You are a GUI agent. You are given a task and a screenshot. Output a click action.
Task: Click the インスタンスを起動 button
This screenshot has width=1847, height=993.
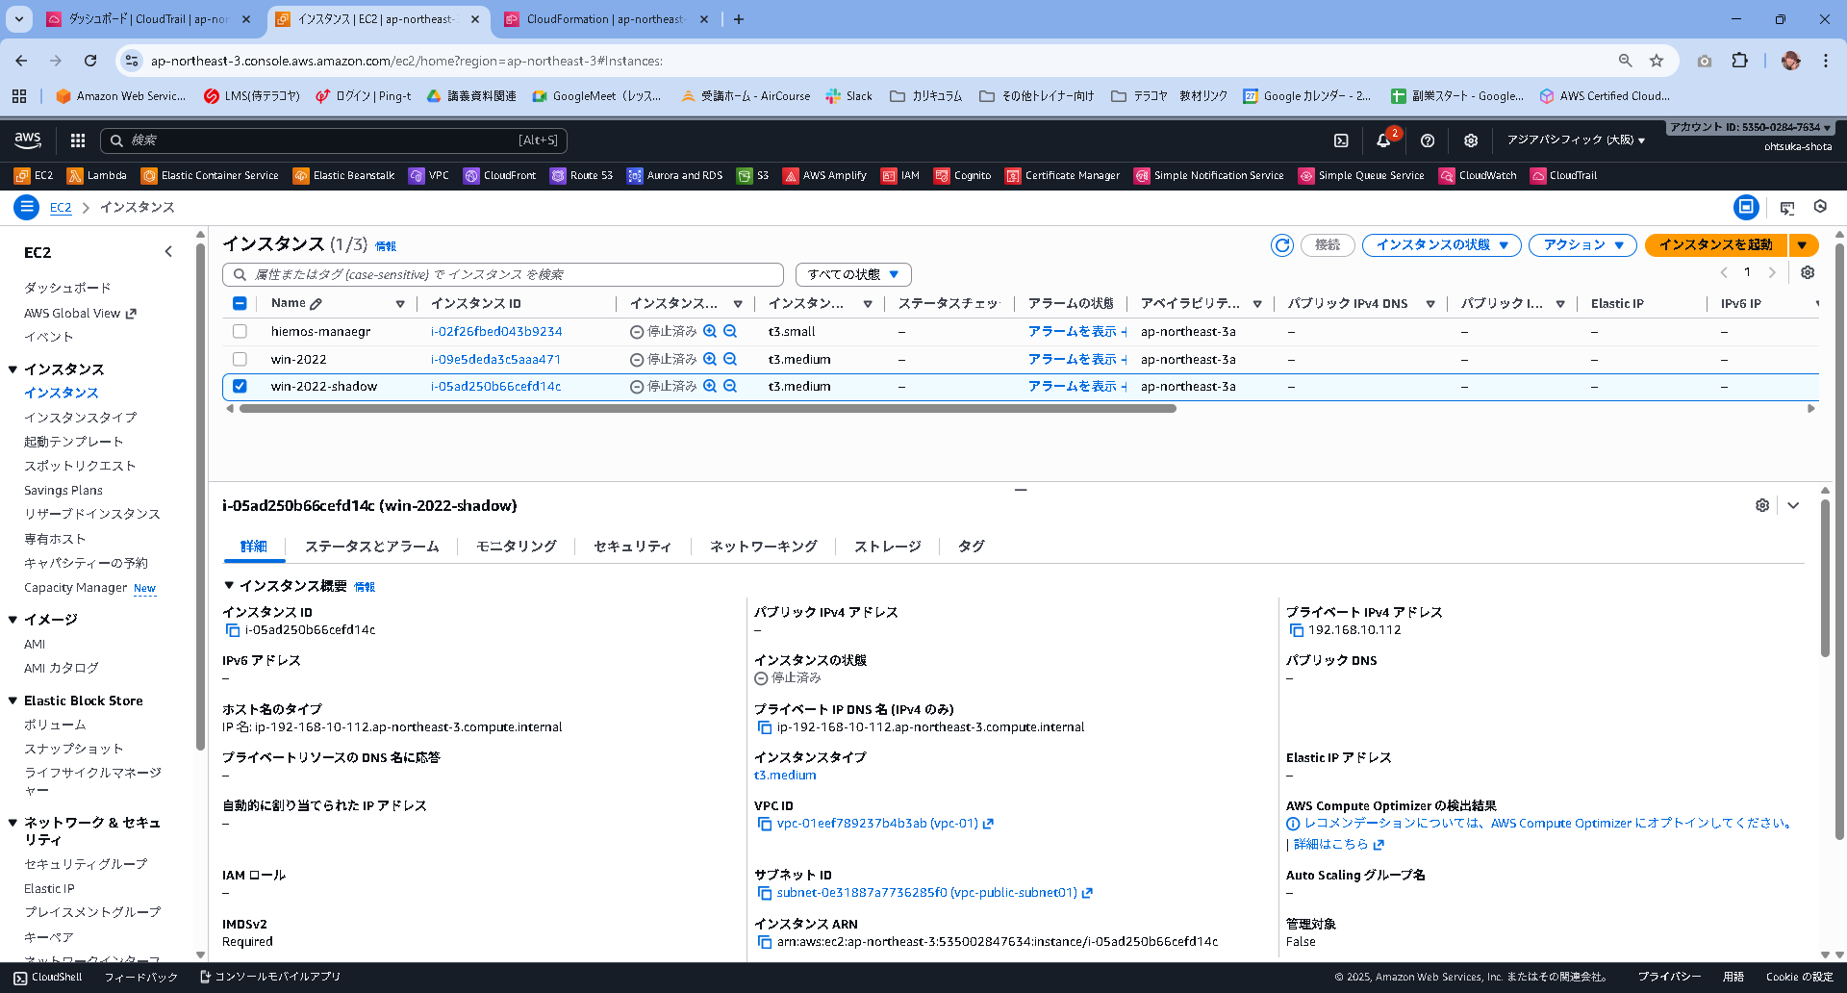(x=1716, y=245)
